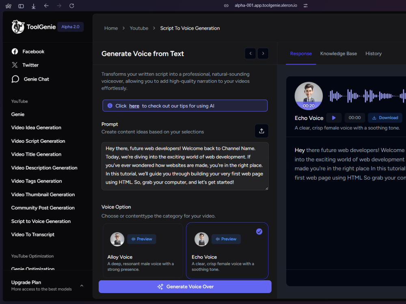Open site settings sliders icon in address bar
The image size is (406, 304).
point(306,5)
